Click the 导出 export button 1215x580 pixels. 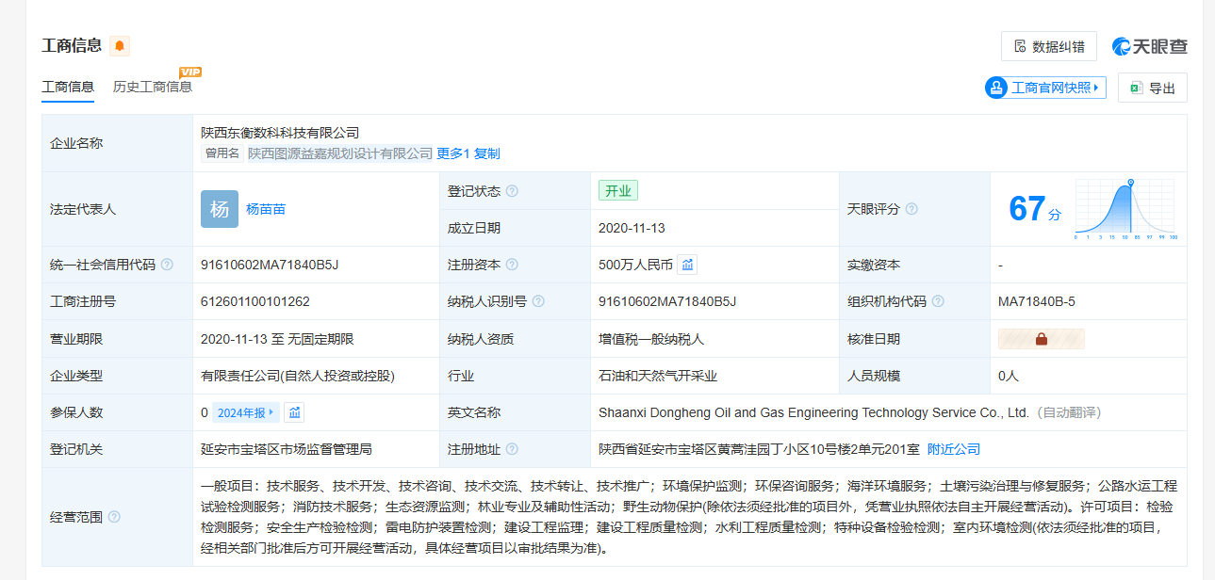(1152, 88)
